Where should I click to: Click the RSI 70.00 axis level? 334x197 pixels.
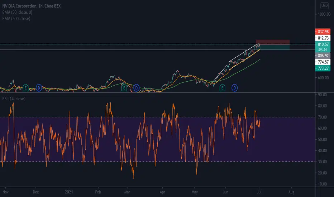click(322, 117)
